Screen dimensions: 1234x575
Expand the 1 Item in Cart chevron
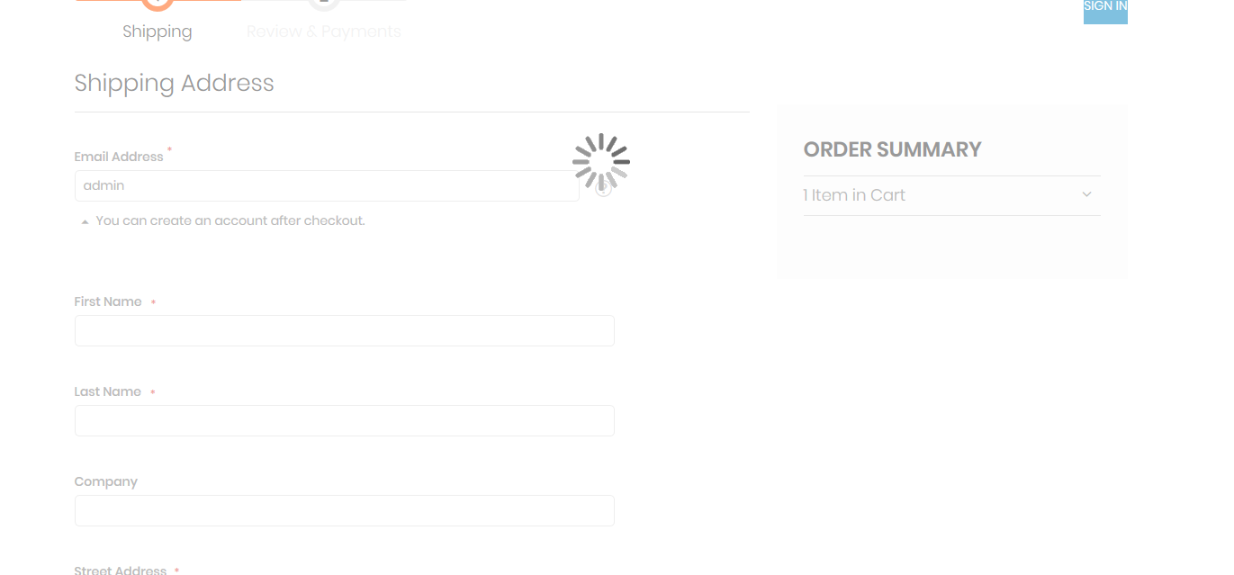(1086, 194)
